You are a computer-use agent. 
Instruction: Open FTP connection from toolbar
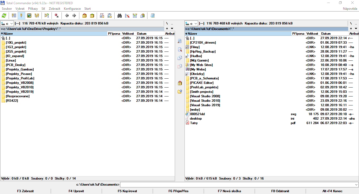click(x=102, y=16)
